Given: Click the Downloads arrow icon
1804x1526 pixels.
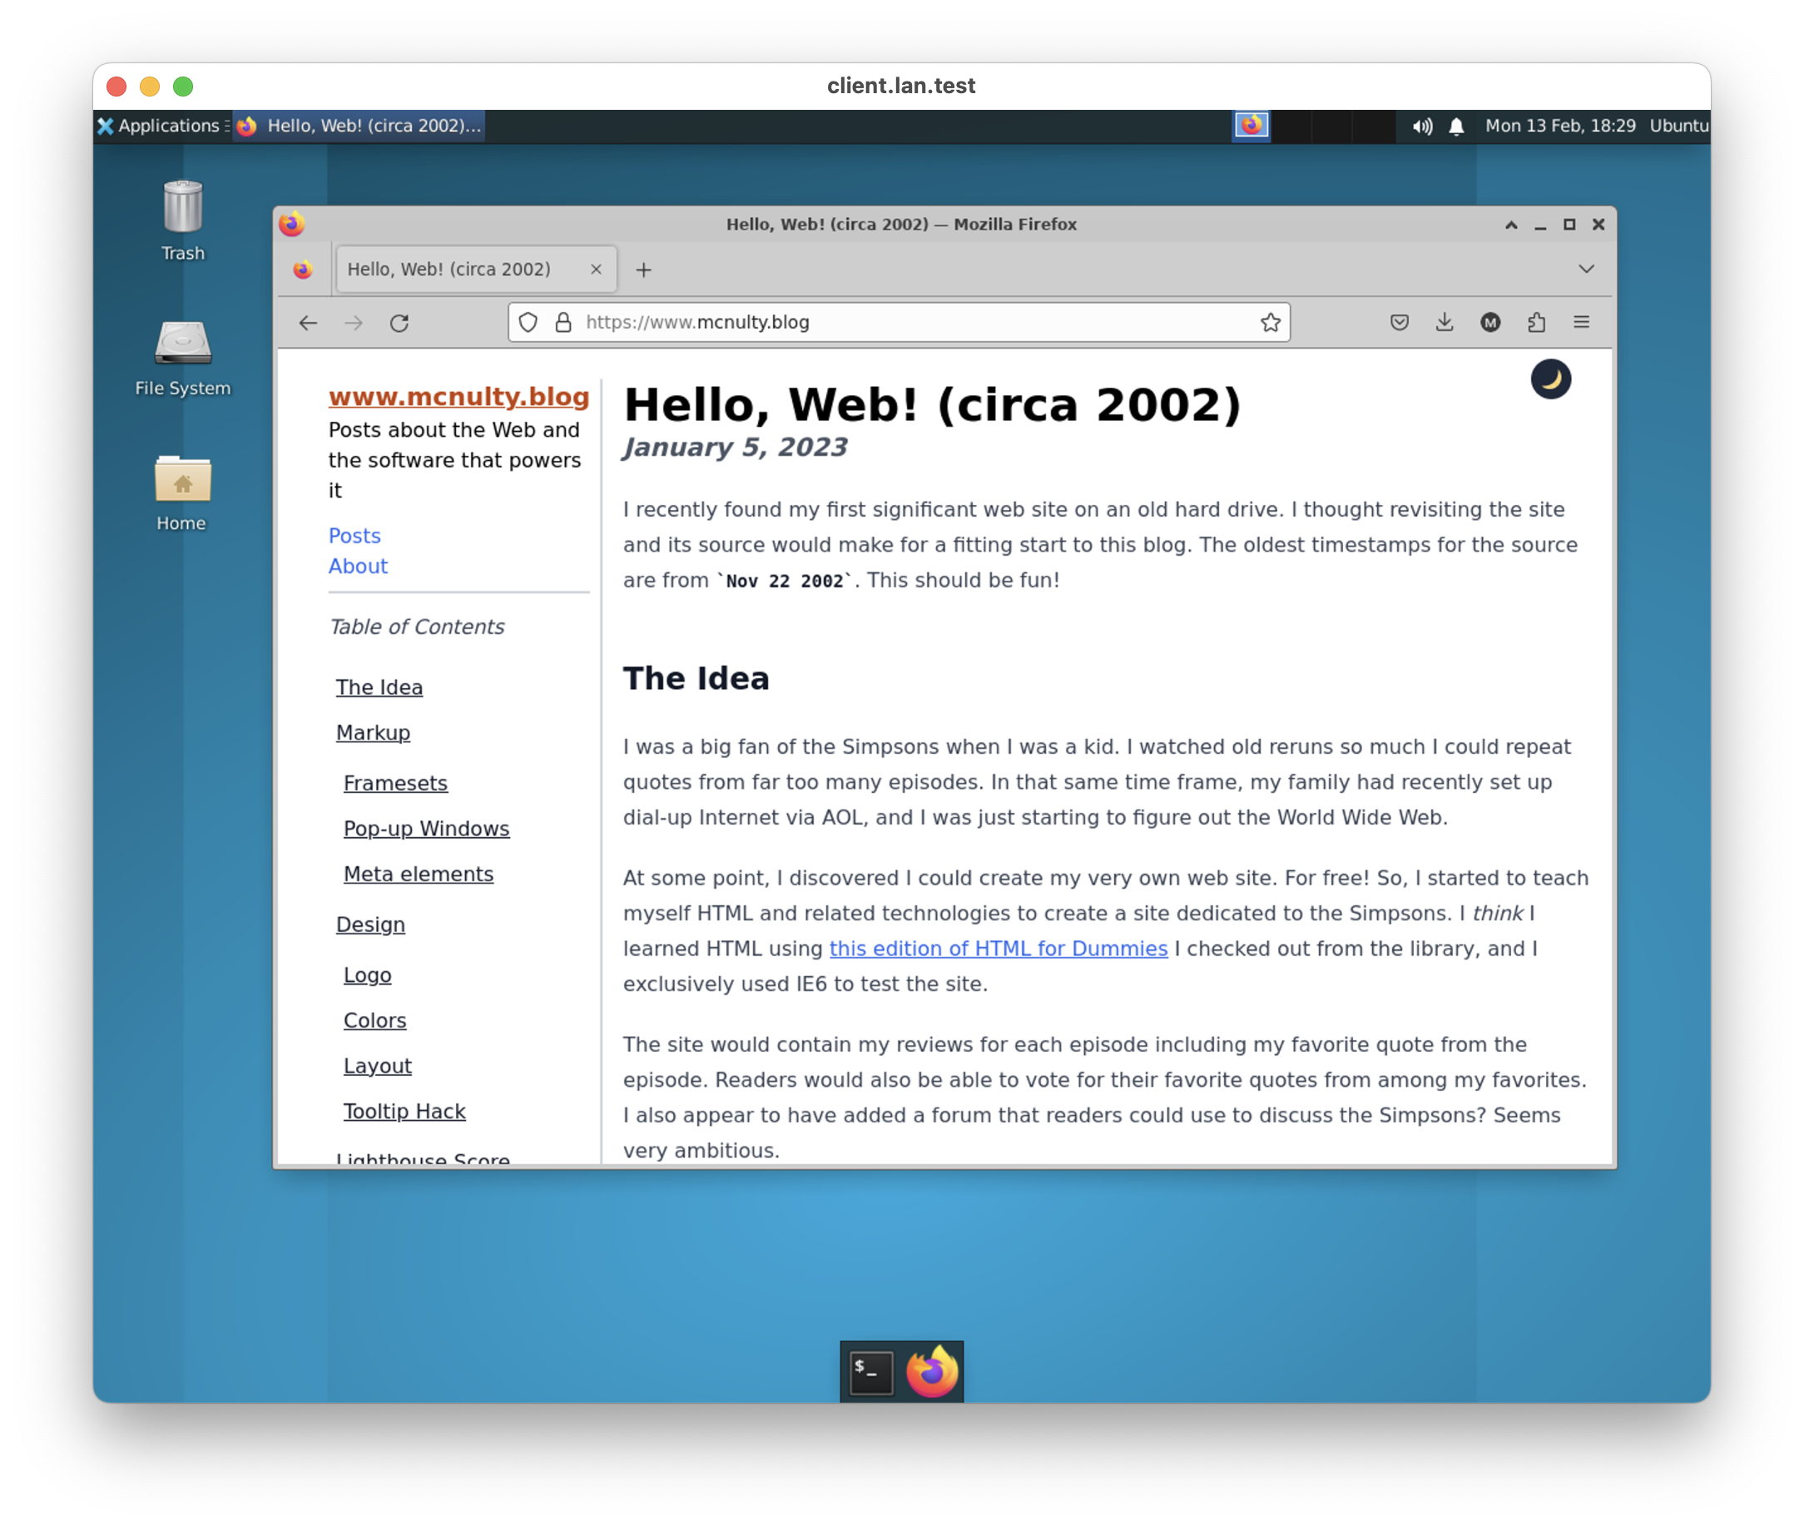Looking at the screenshot, I should pos(1444,323).
